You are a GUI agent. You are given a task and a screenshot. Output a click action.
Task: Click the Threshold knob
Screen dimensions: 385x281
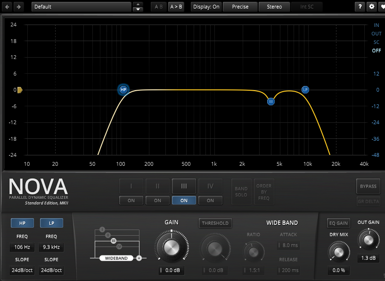click(215, 249)
